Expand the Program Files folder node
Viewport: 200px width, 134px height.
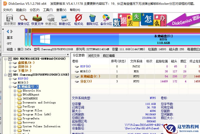pyautogui.click(x=15, y=111)
